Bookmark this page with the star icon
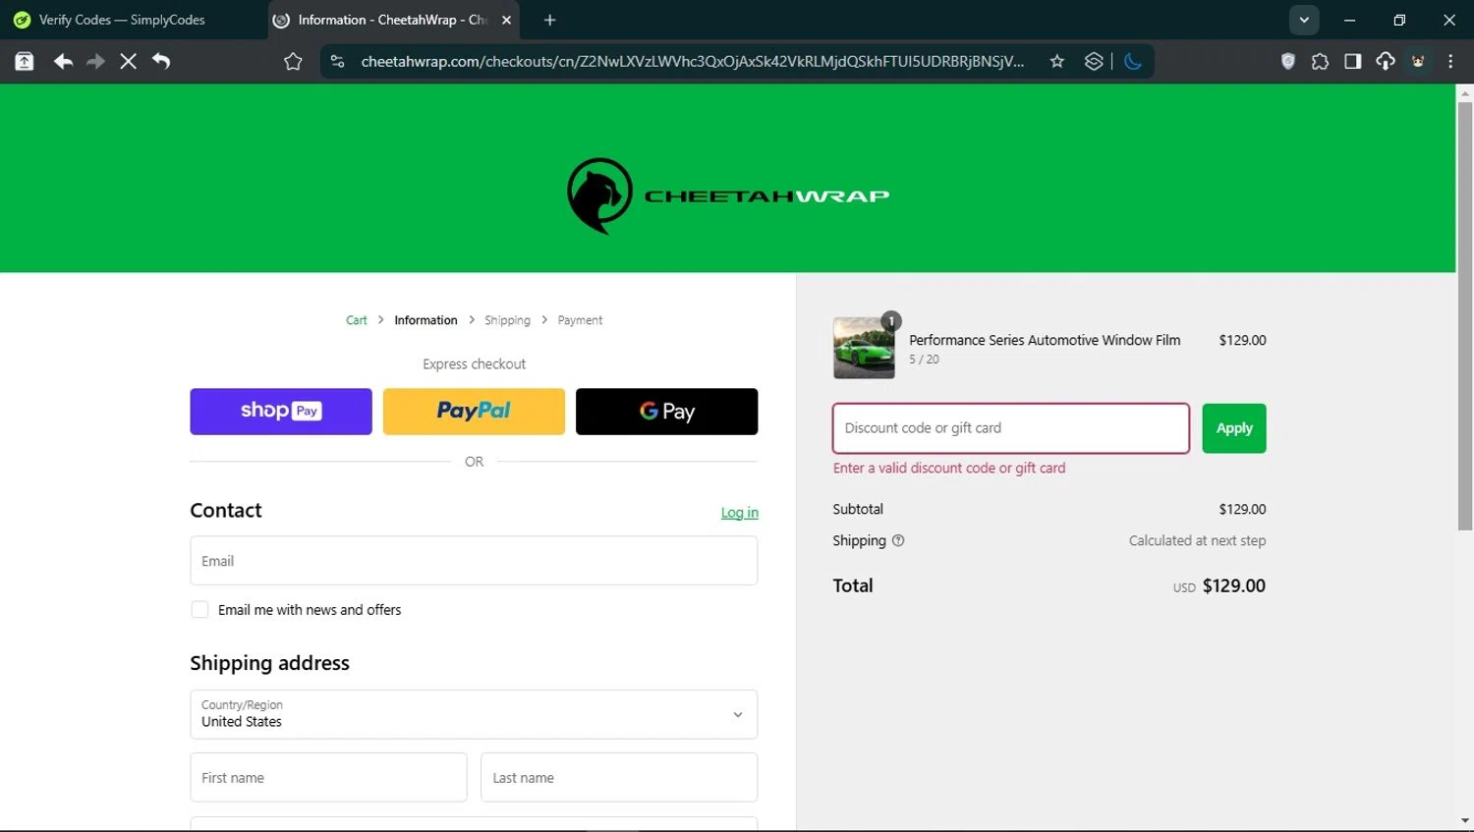The width and height of the screenshot is (1474, 832). (x=1057, y=62)
